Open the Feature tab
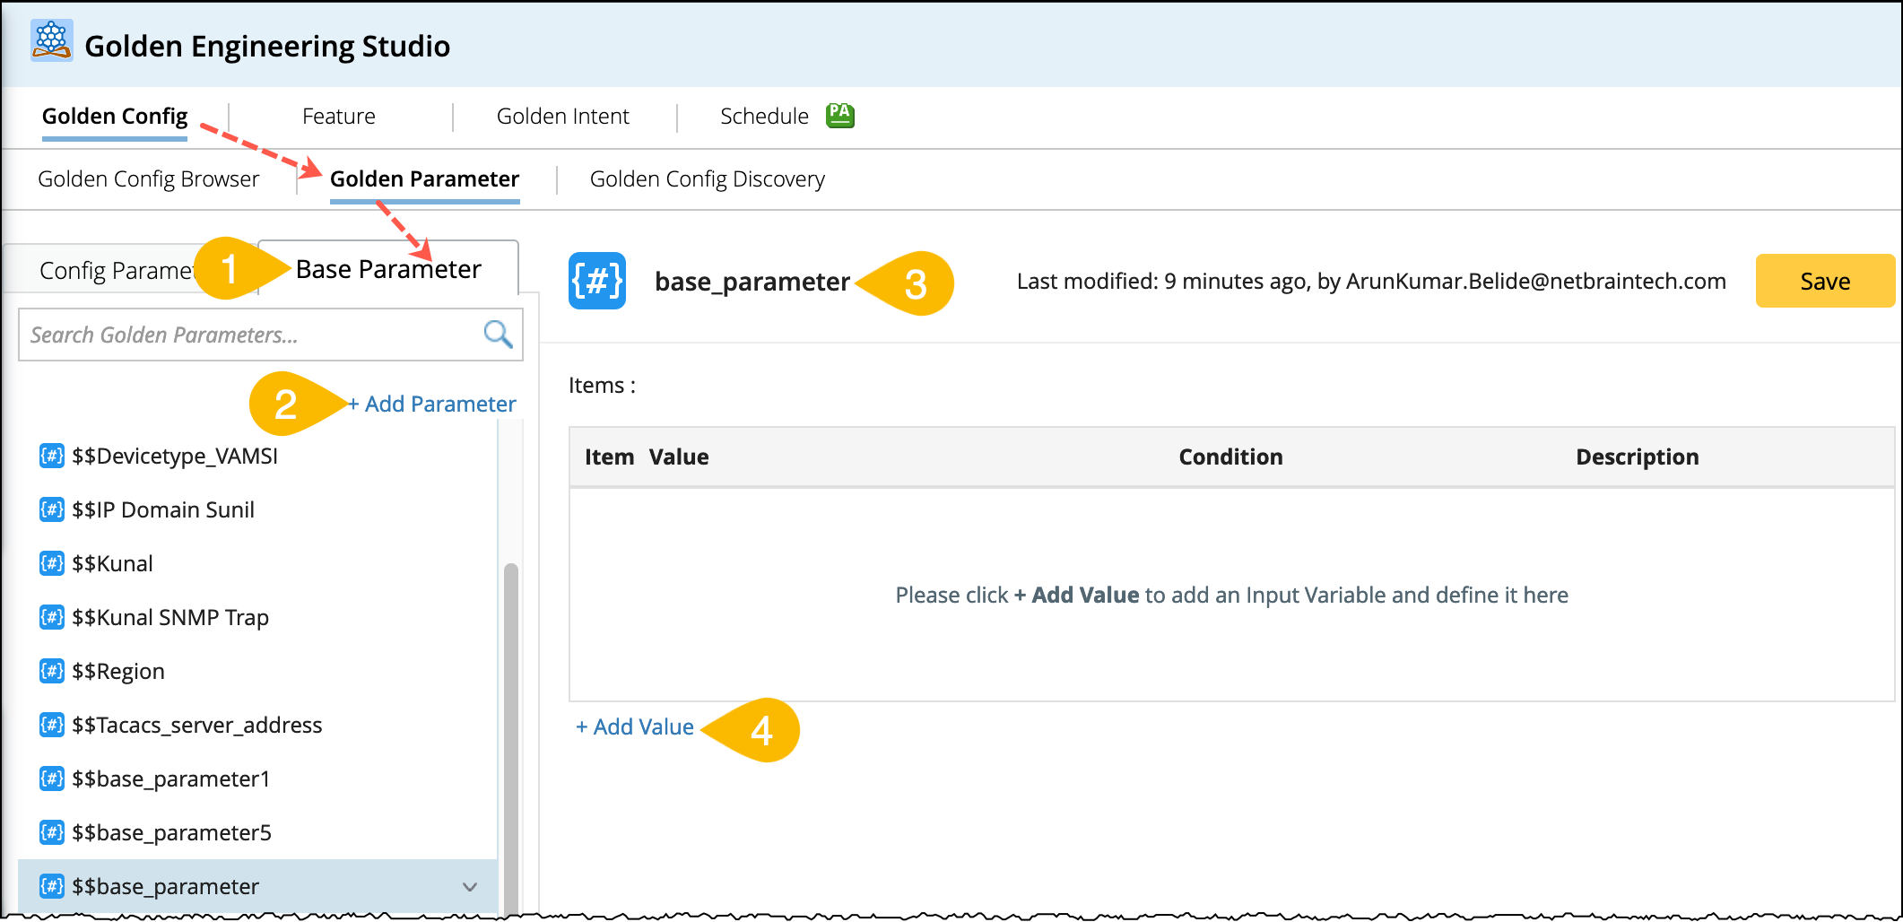 tap(338, 117)
